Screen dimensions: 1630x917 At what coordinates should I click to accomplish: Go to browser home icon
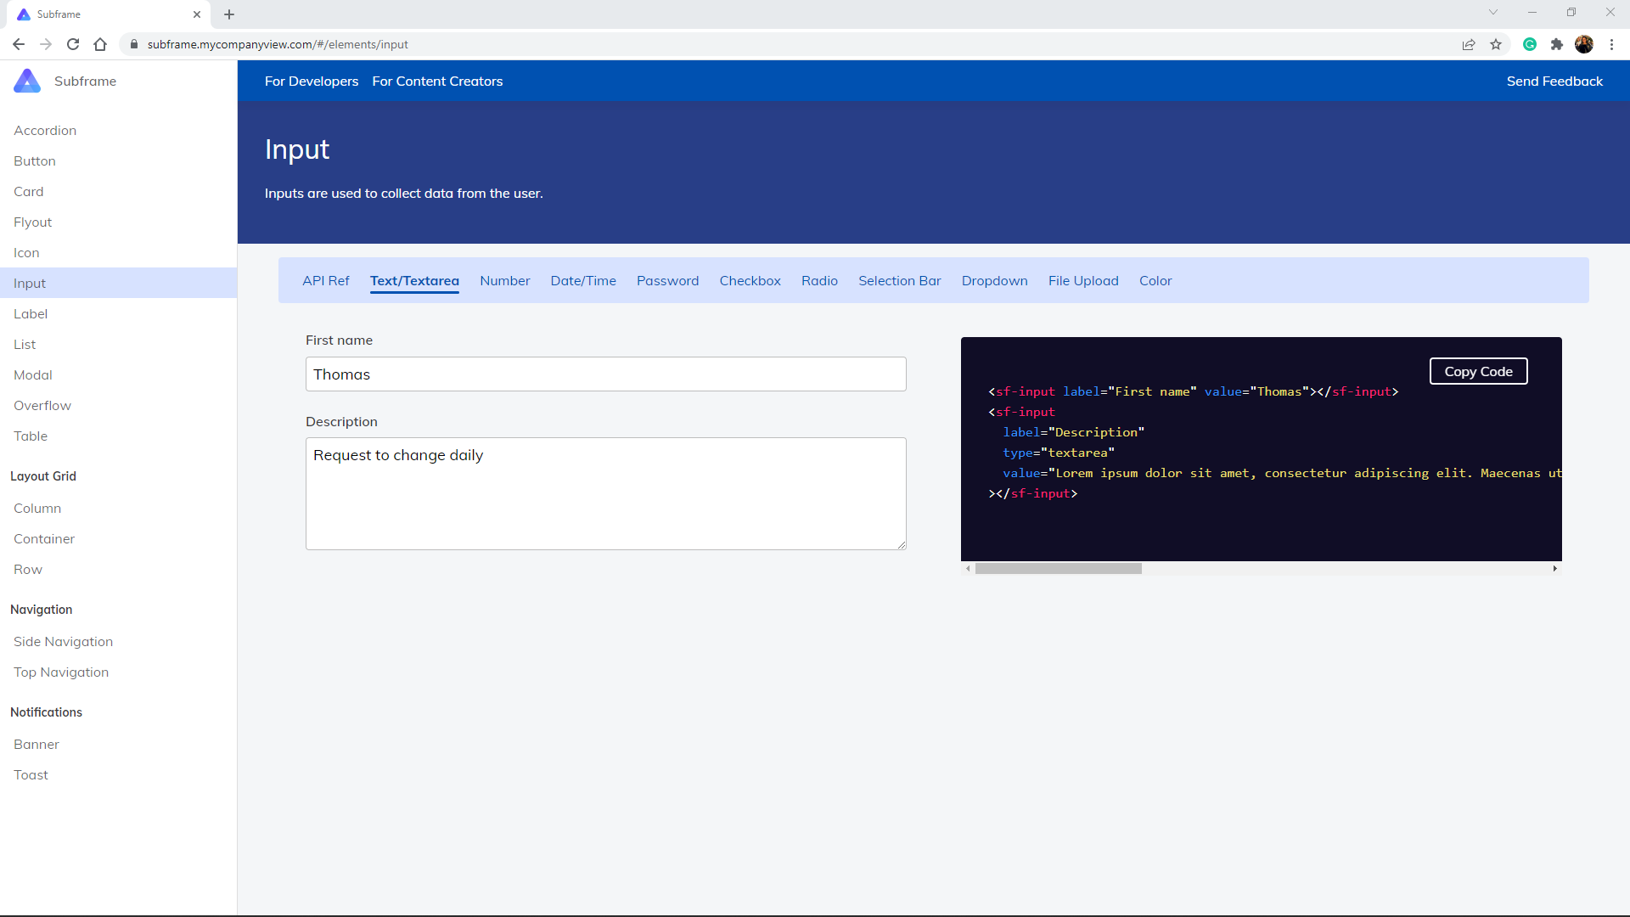coord(100,44)
